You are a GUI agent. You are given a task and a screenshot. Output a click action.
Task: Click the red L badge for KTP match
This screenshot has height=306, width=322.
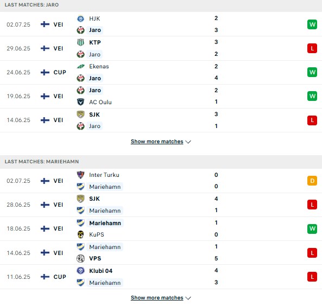[x=312, y=48]
